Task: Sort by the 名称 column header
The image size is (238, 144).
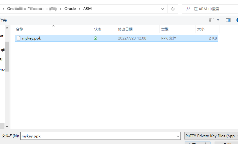Action: (53, 29)
